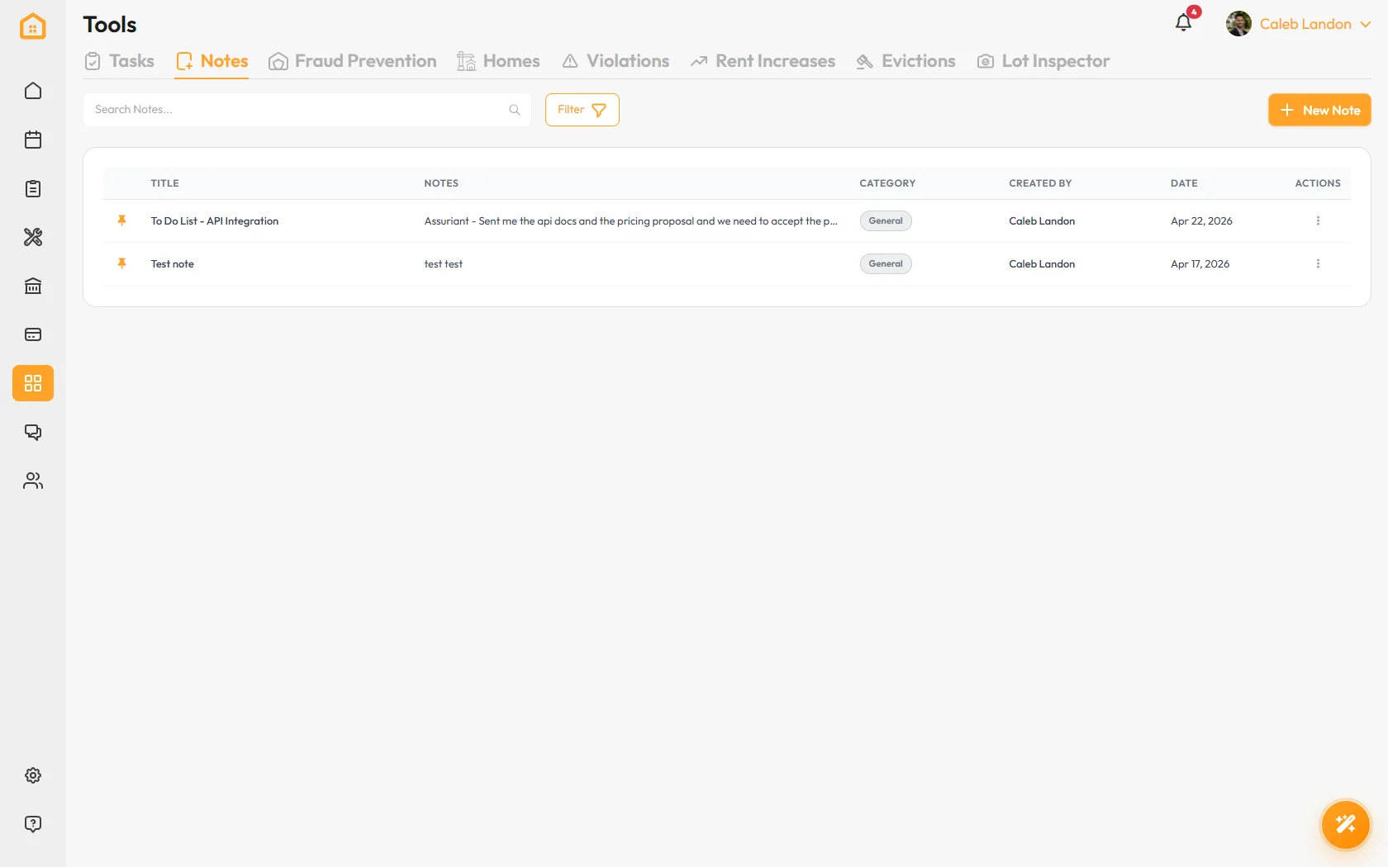Viewport: 1388px width, 867px height.
Task: Select the Notes tab
Action: pos(212,61)
